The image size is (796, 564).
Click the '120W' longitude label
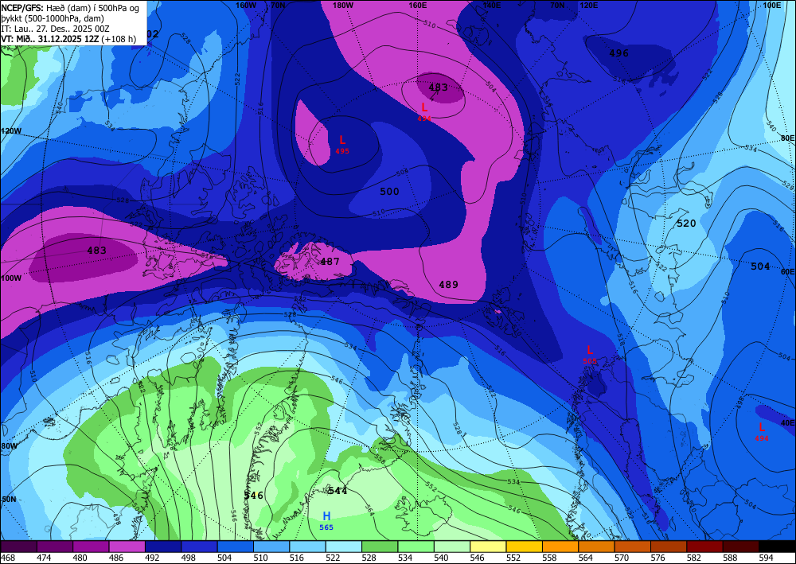tap(11, 130)
